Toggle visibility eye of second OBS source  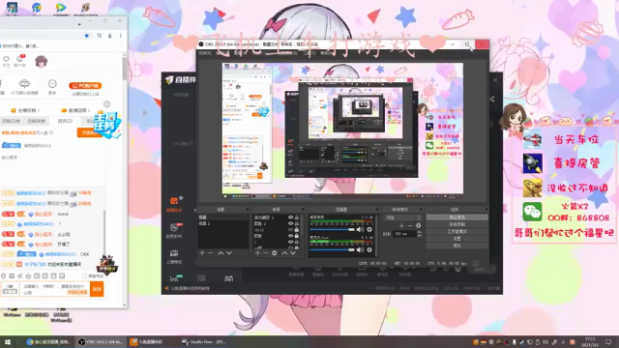[x=290, y=223]
